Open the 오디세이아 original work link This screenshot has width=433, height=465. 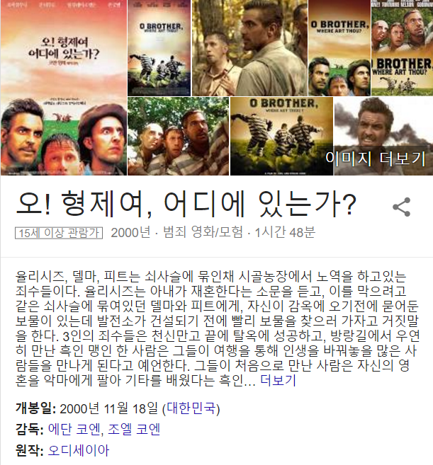79,450
